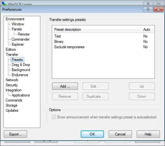Close the Preferences dialog with X
This screenshot has width=165, height=146.
(158, 10)
